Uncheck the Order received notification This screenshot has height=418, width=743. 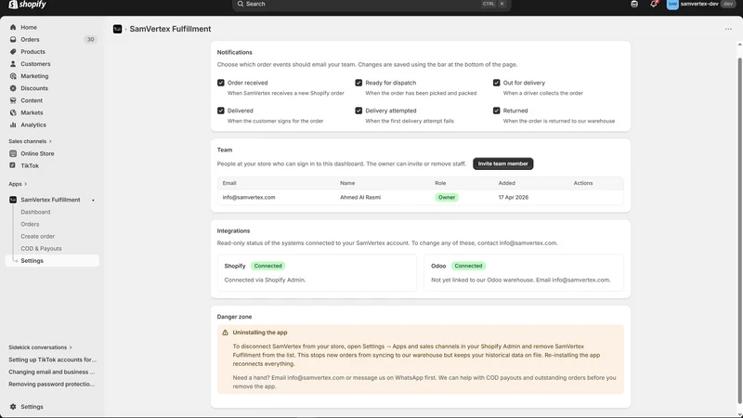click(x=221, y=83)
